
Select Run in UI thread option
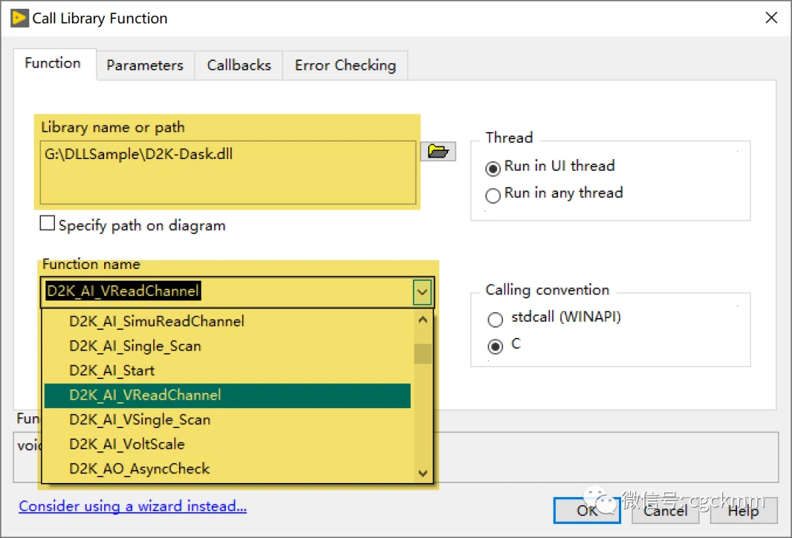pos(494,168)
